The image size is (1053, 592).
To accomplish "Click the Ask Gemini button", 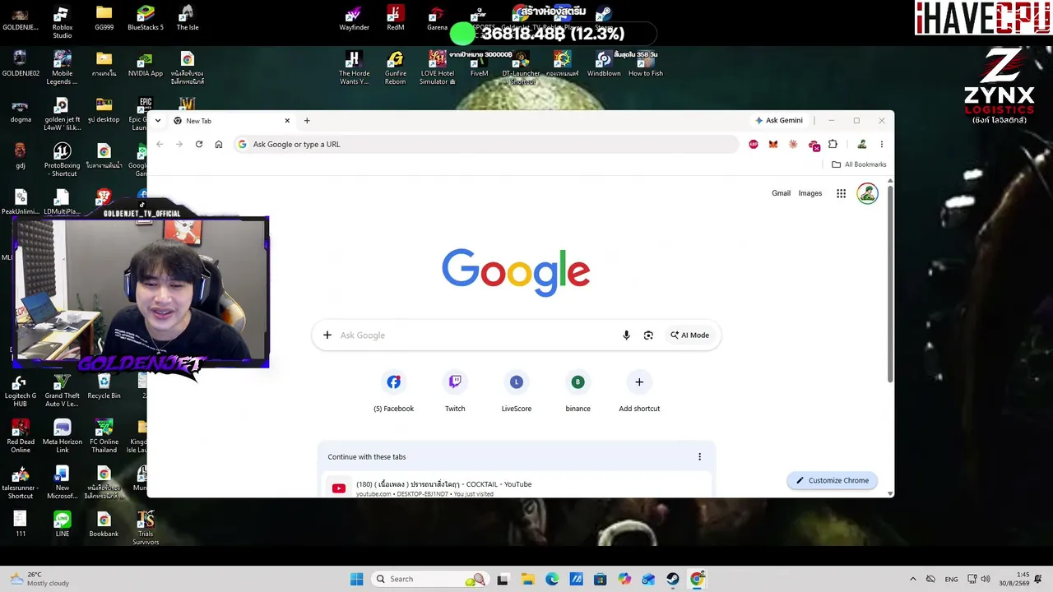I will click(778, 121).
